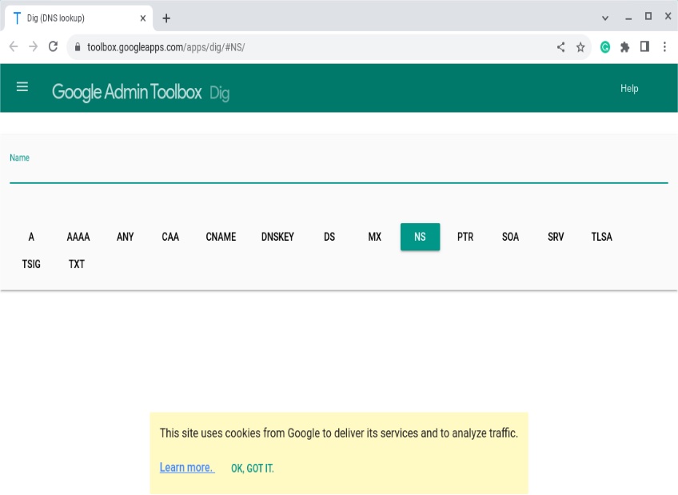Close the Chrome window

click(668, 16)
